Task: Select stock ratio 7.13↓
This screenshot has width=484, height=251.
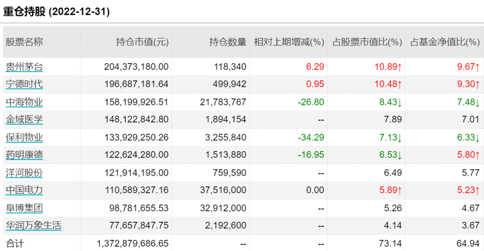Action: tap(390, 138)
